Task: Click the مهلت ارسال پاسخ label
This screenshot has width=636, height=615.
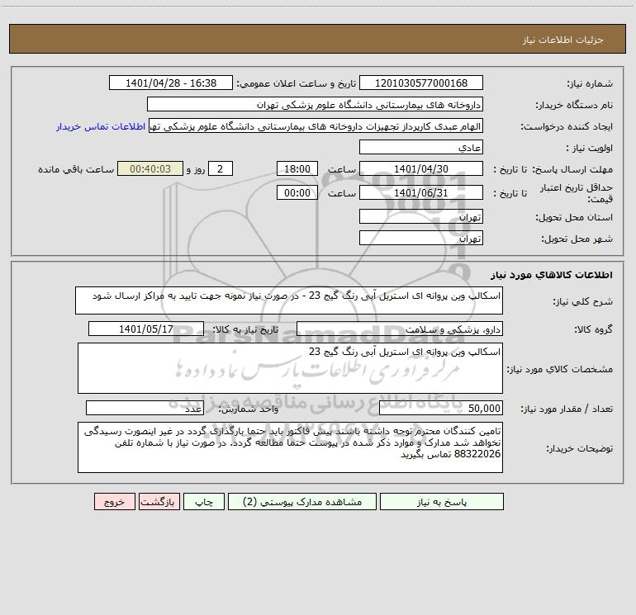Action: coord(572,169)
